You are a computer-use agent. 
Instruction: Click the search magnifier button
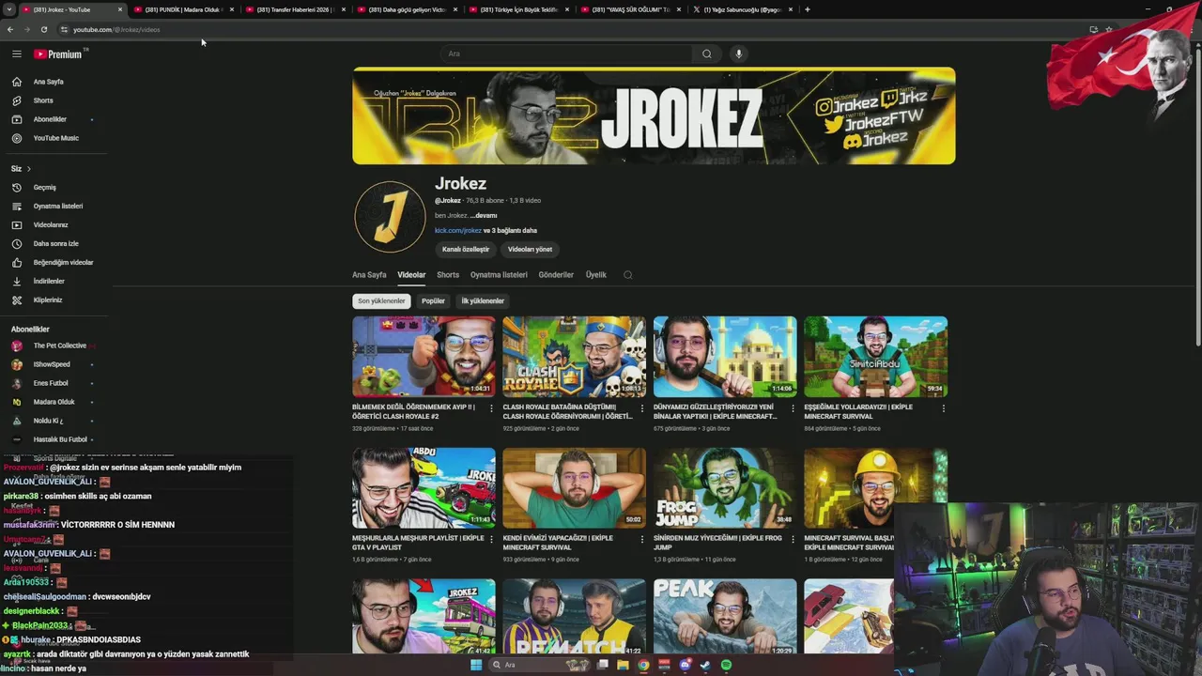point(707,54)
